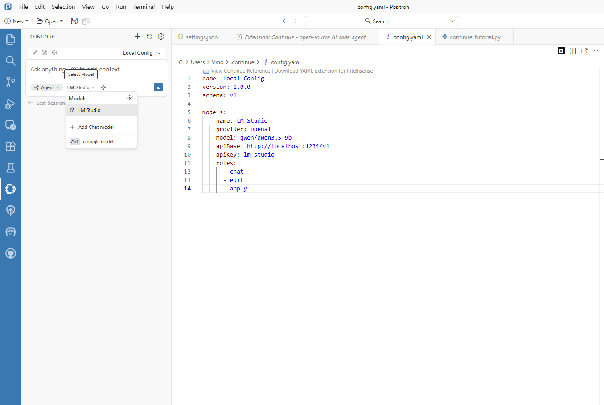Click the @ add context icon
Viewport: 604px width, 405px height.
click(x=103, y=87)
